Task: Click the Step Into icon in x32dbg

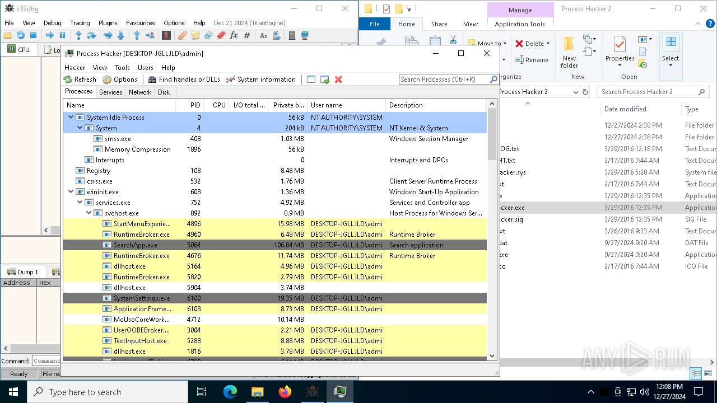Action: coord(78,35)
